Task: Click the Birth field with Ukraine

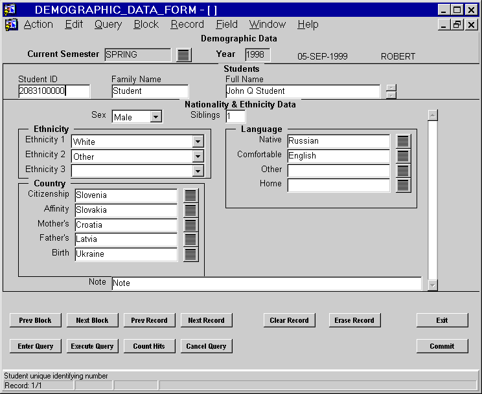Action: coord(126,254)
